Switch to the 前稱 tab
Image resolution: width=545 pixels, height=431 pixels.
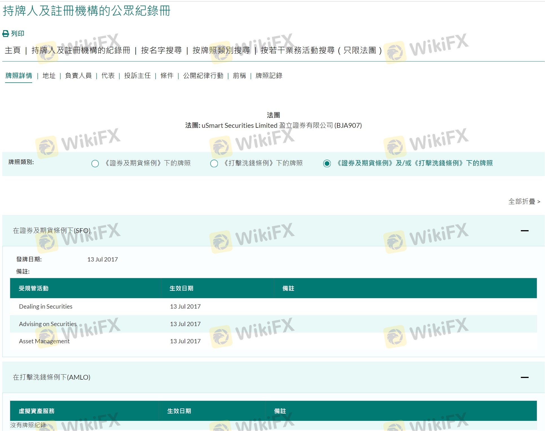(239, 76)
